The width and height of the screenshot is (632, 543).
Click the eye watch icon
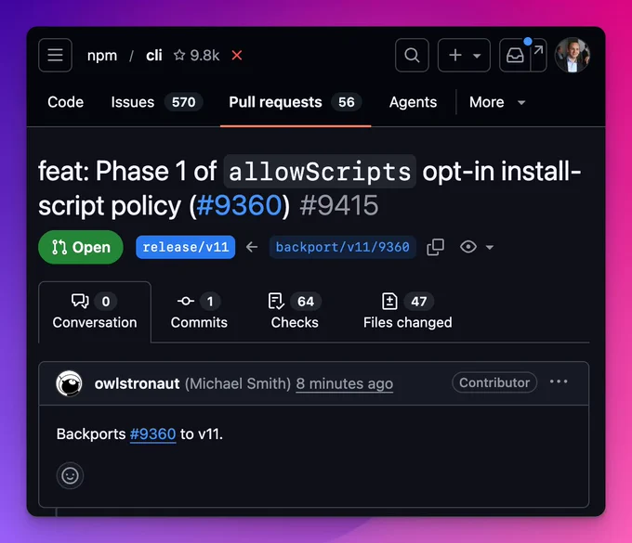(x=468, y=247)
